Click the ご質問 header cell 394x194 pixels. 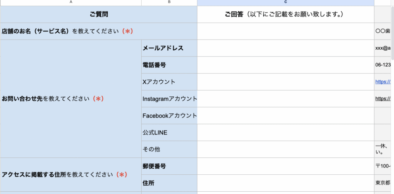coord(99,15)
